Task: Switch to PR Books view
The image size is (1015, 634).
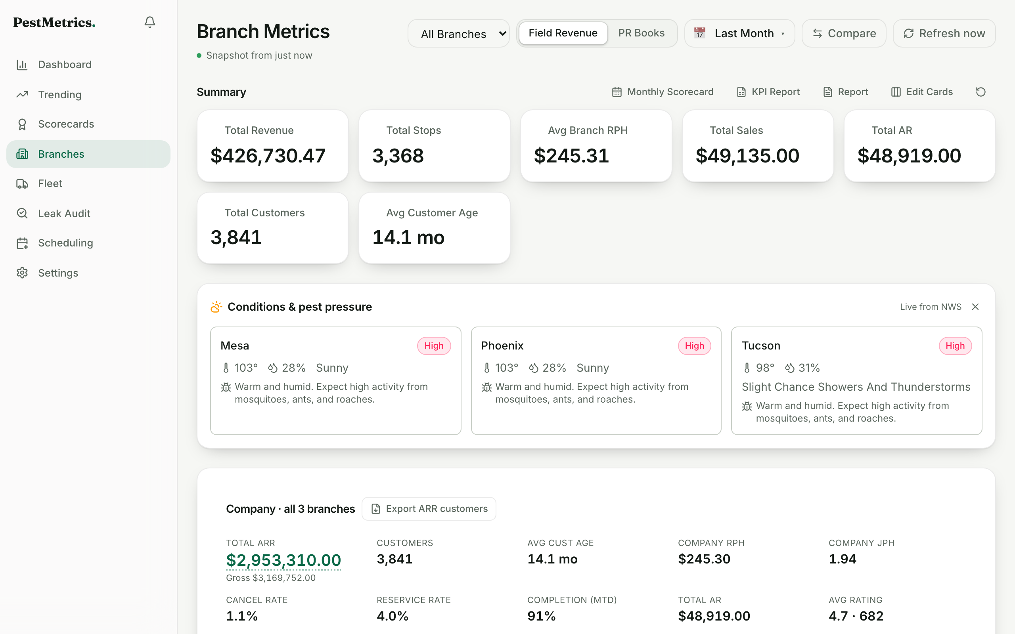Action: pos(641,33)
